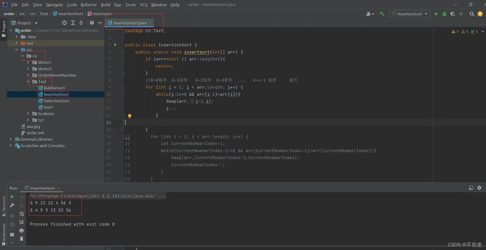Hide the Project panel with minus icon
The width and height of the screenshot is (486, 250).
100,23
